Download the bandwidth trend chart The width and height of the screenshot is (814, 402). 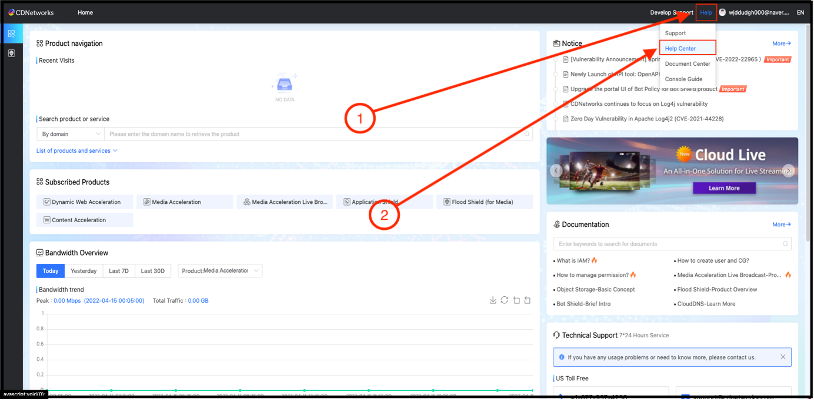(x=493, y=300)
